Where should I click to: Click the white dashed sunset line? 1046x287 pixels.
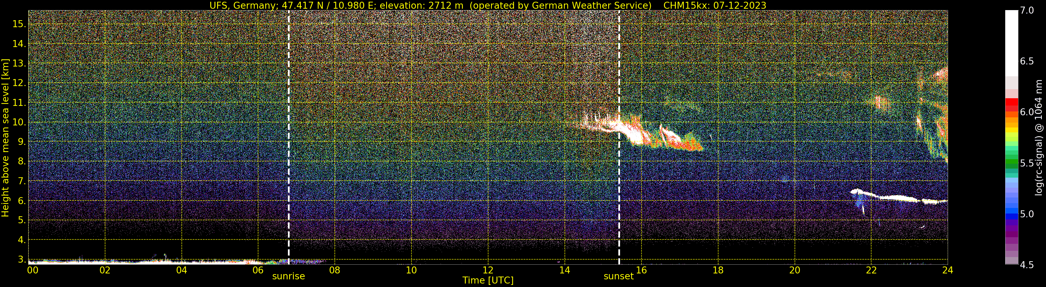coord(619,137)
